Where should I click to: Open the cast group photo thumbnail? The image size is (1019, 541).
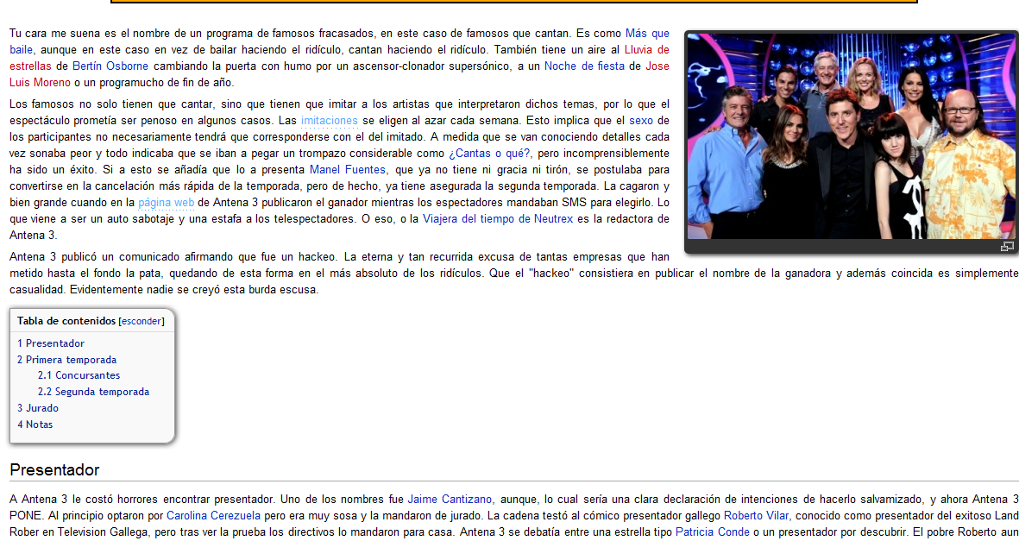tap(851, 136)
